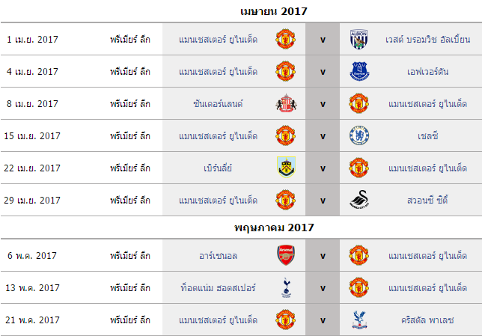Click the Tottenham Hotspur cockerel logo
The height and width of the screenshot is (336, 482).
(286, 287)
